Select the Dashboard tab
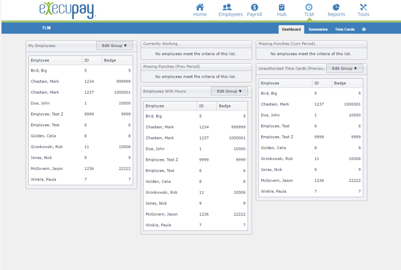This screenshot has height=270, width=401. coord(291,29)
